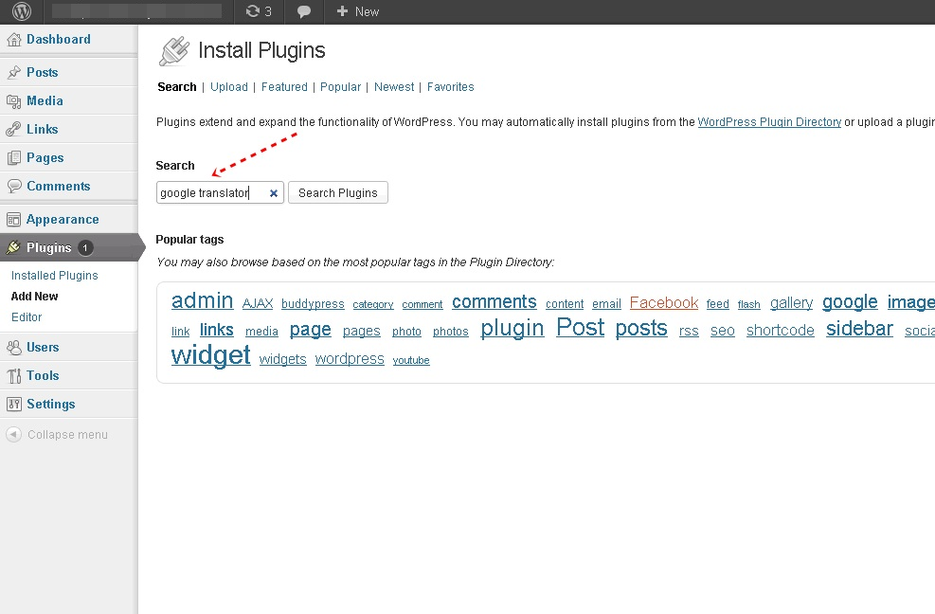Browse the google tag
935x614 pixels.
pos(850,302)
